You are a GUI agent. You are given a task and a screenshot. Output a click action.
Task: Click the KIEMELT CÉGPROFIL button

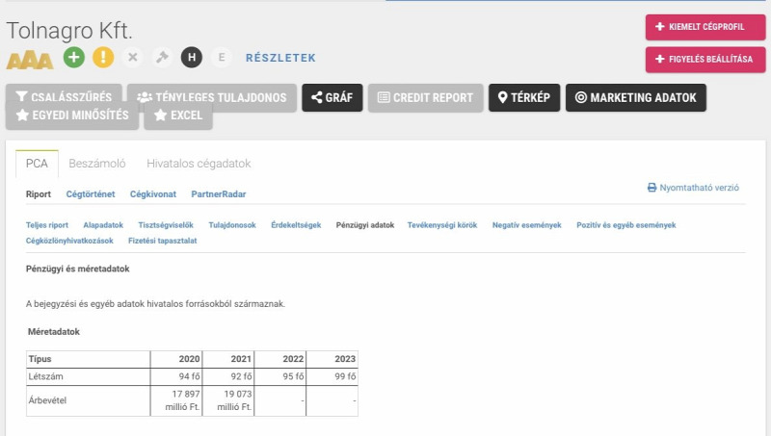[x=705, y=27]
